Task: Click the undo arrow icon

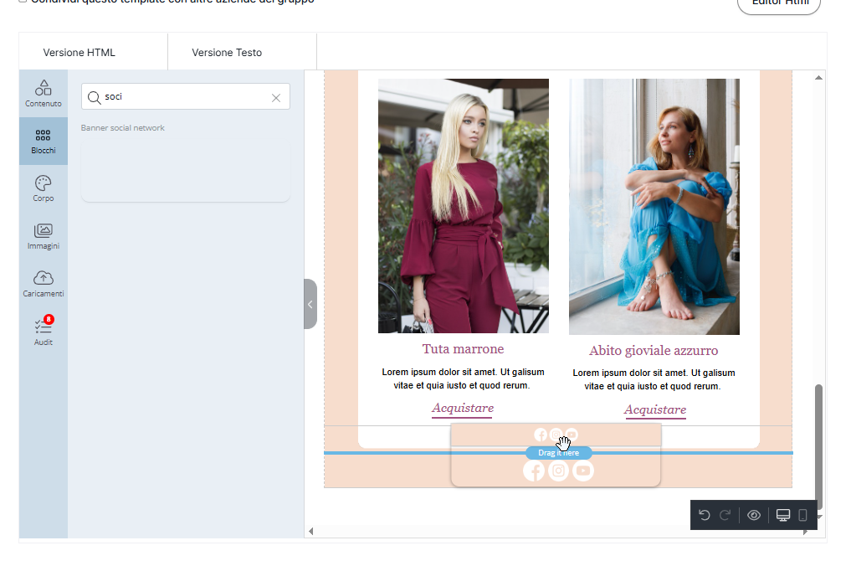Action: click(705, 515)
